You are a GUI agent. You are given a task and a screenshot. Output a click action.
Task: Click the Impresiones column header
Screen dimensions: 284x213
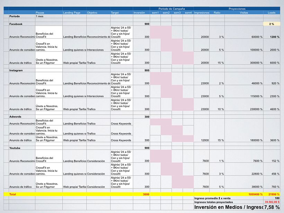(202, 12)
